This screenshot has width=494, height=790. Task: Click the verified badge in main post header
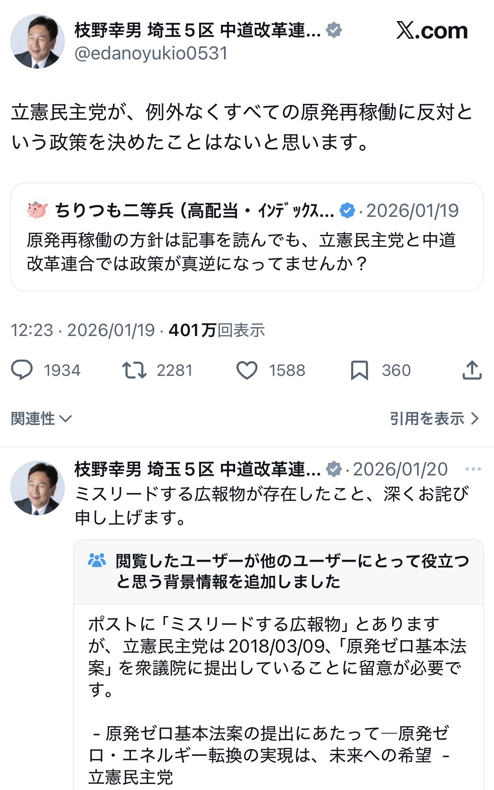(334, 30)
